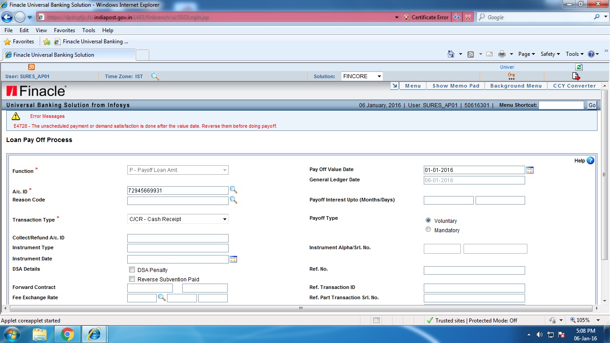This screenshot has height=343, width=610.
Task: Open the Fee Exchange Rate searcher icon
Action: click(162, 297)
